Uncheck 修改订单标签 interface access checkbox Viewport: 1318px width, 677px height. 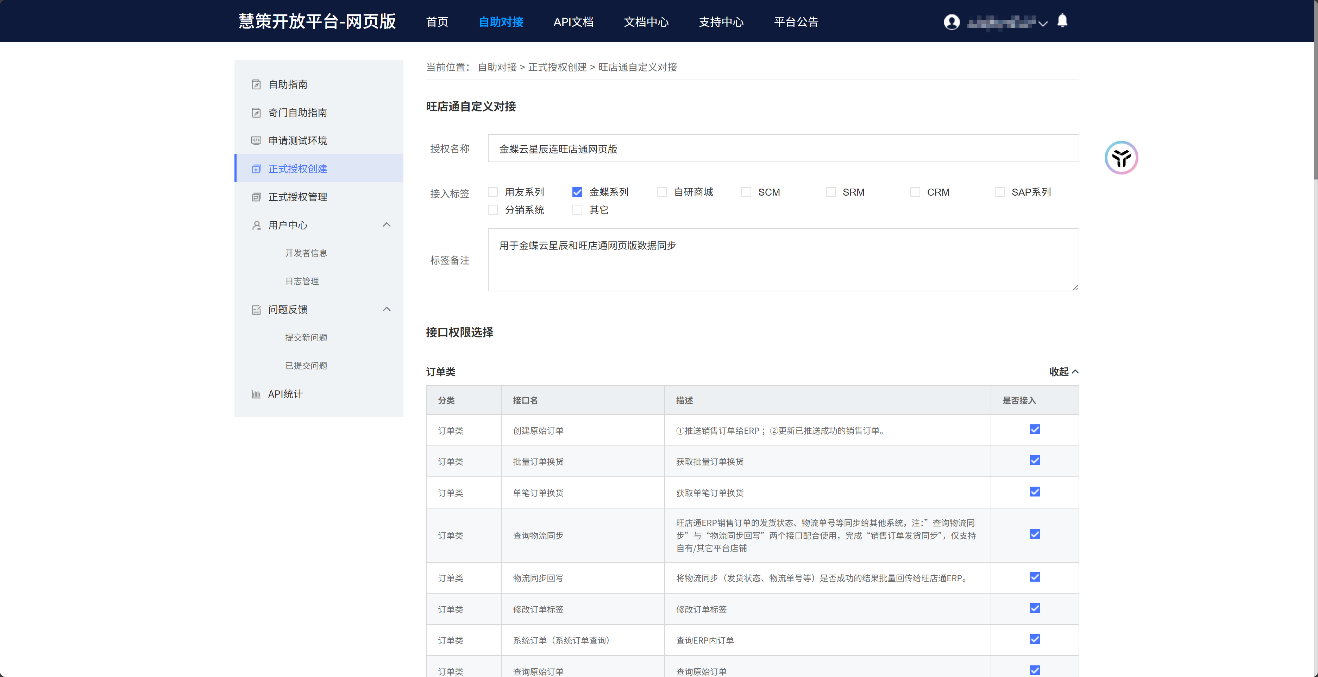point(1035,608)
